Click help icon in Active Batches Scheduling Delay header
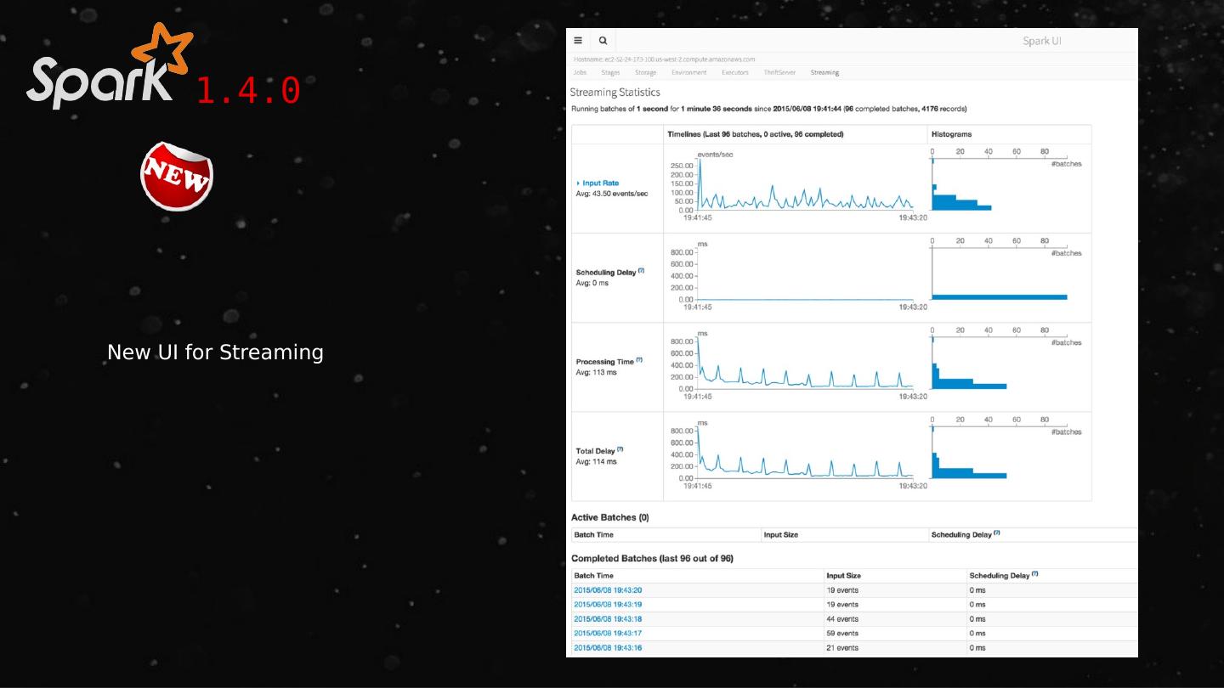 [x=996, y=533]
